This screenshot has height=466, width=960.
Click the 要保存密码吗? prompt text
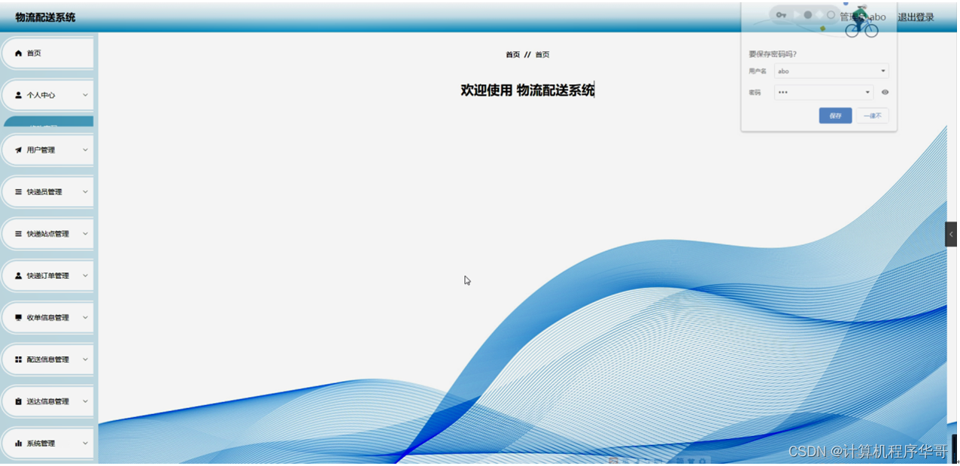tap(773, 54)
